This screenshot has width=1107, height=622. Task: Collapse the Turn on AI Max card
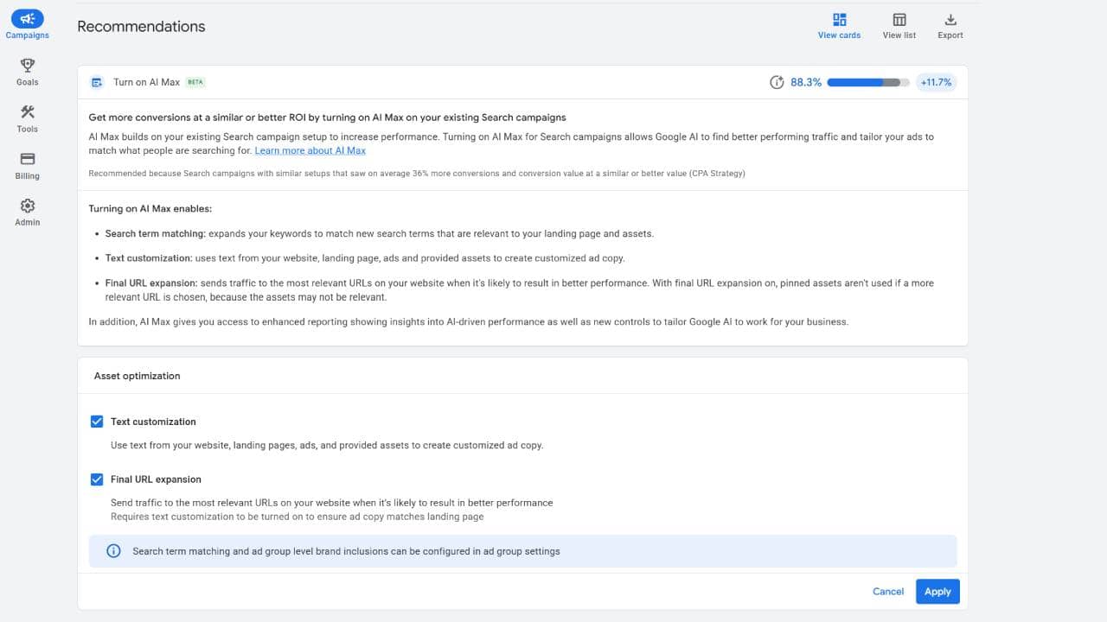146,82
